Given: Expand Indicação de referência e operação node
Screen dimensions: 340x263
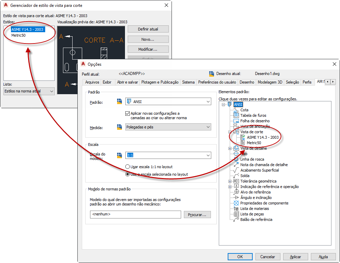Looking at the screenshot, I should [230, 187].
